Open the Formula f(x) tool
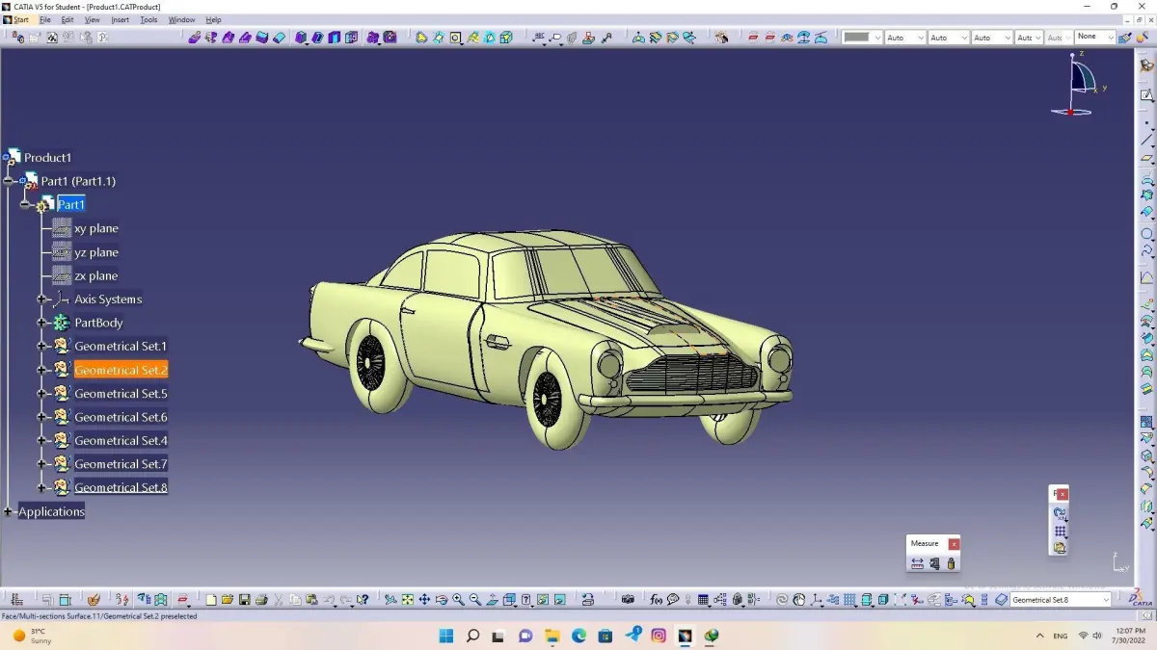The width and height of the screenshot is (1157, 650). (x=656, y=599)
